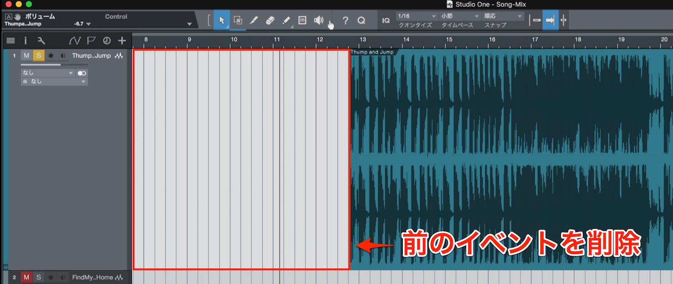The height and width of the screenshot is (284, 673).
Task: Click waveform icon on Thump..Jump track
Action: (x=119, y=56)
